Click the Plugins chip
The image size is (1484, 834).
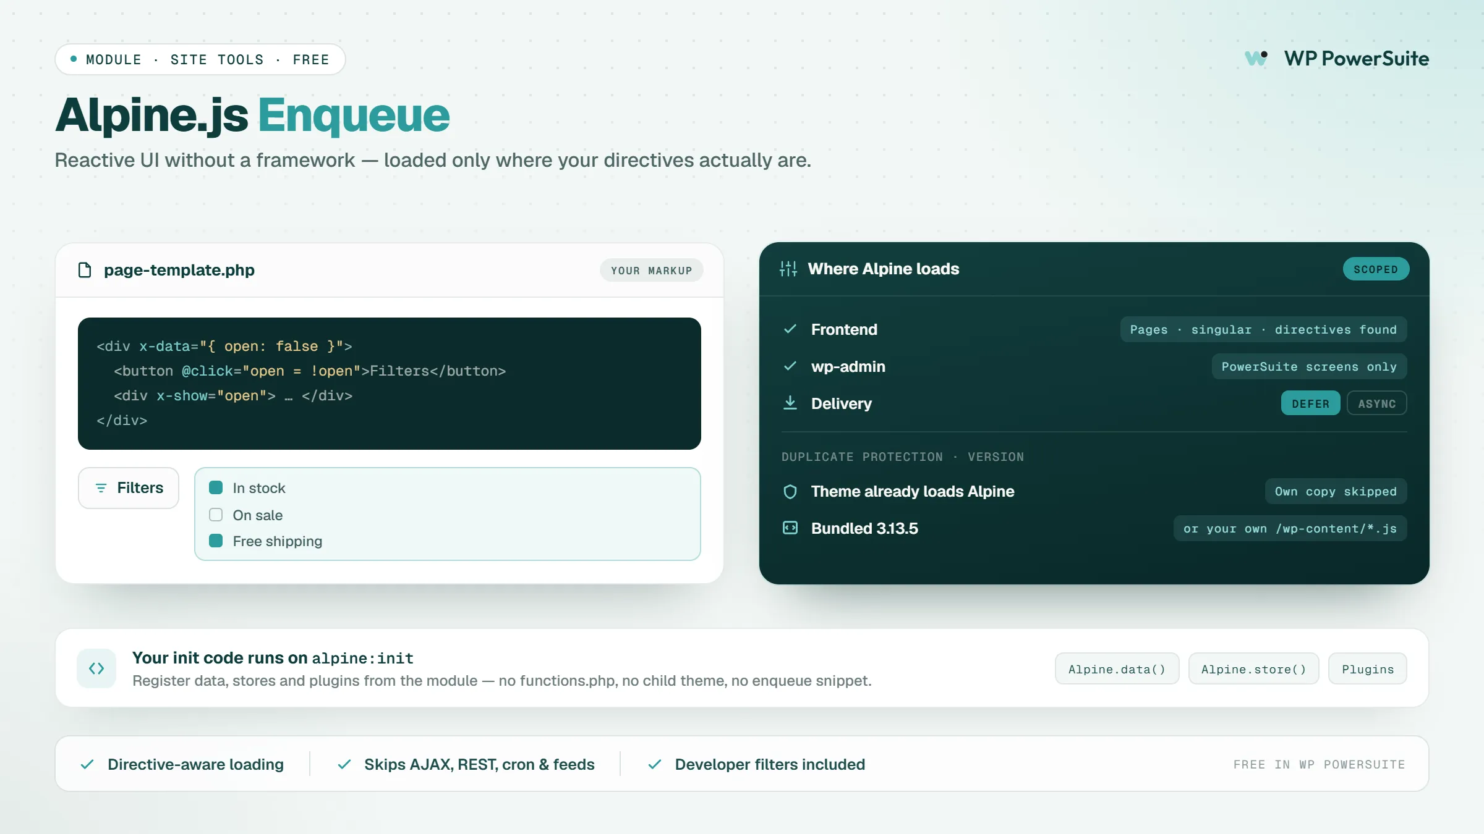(x=1368, y=668)
